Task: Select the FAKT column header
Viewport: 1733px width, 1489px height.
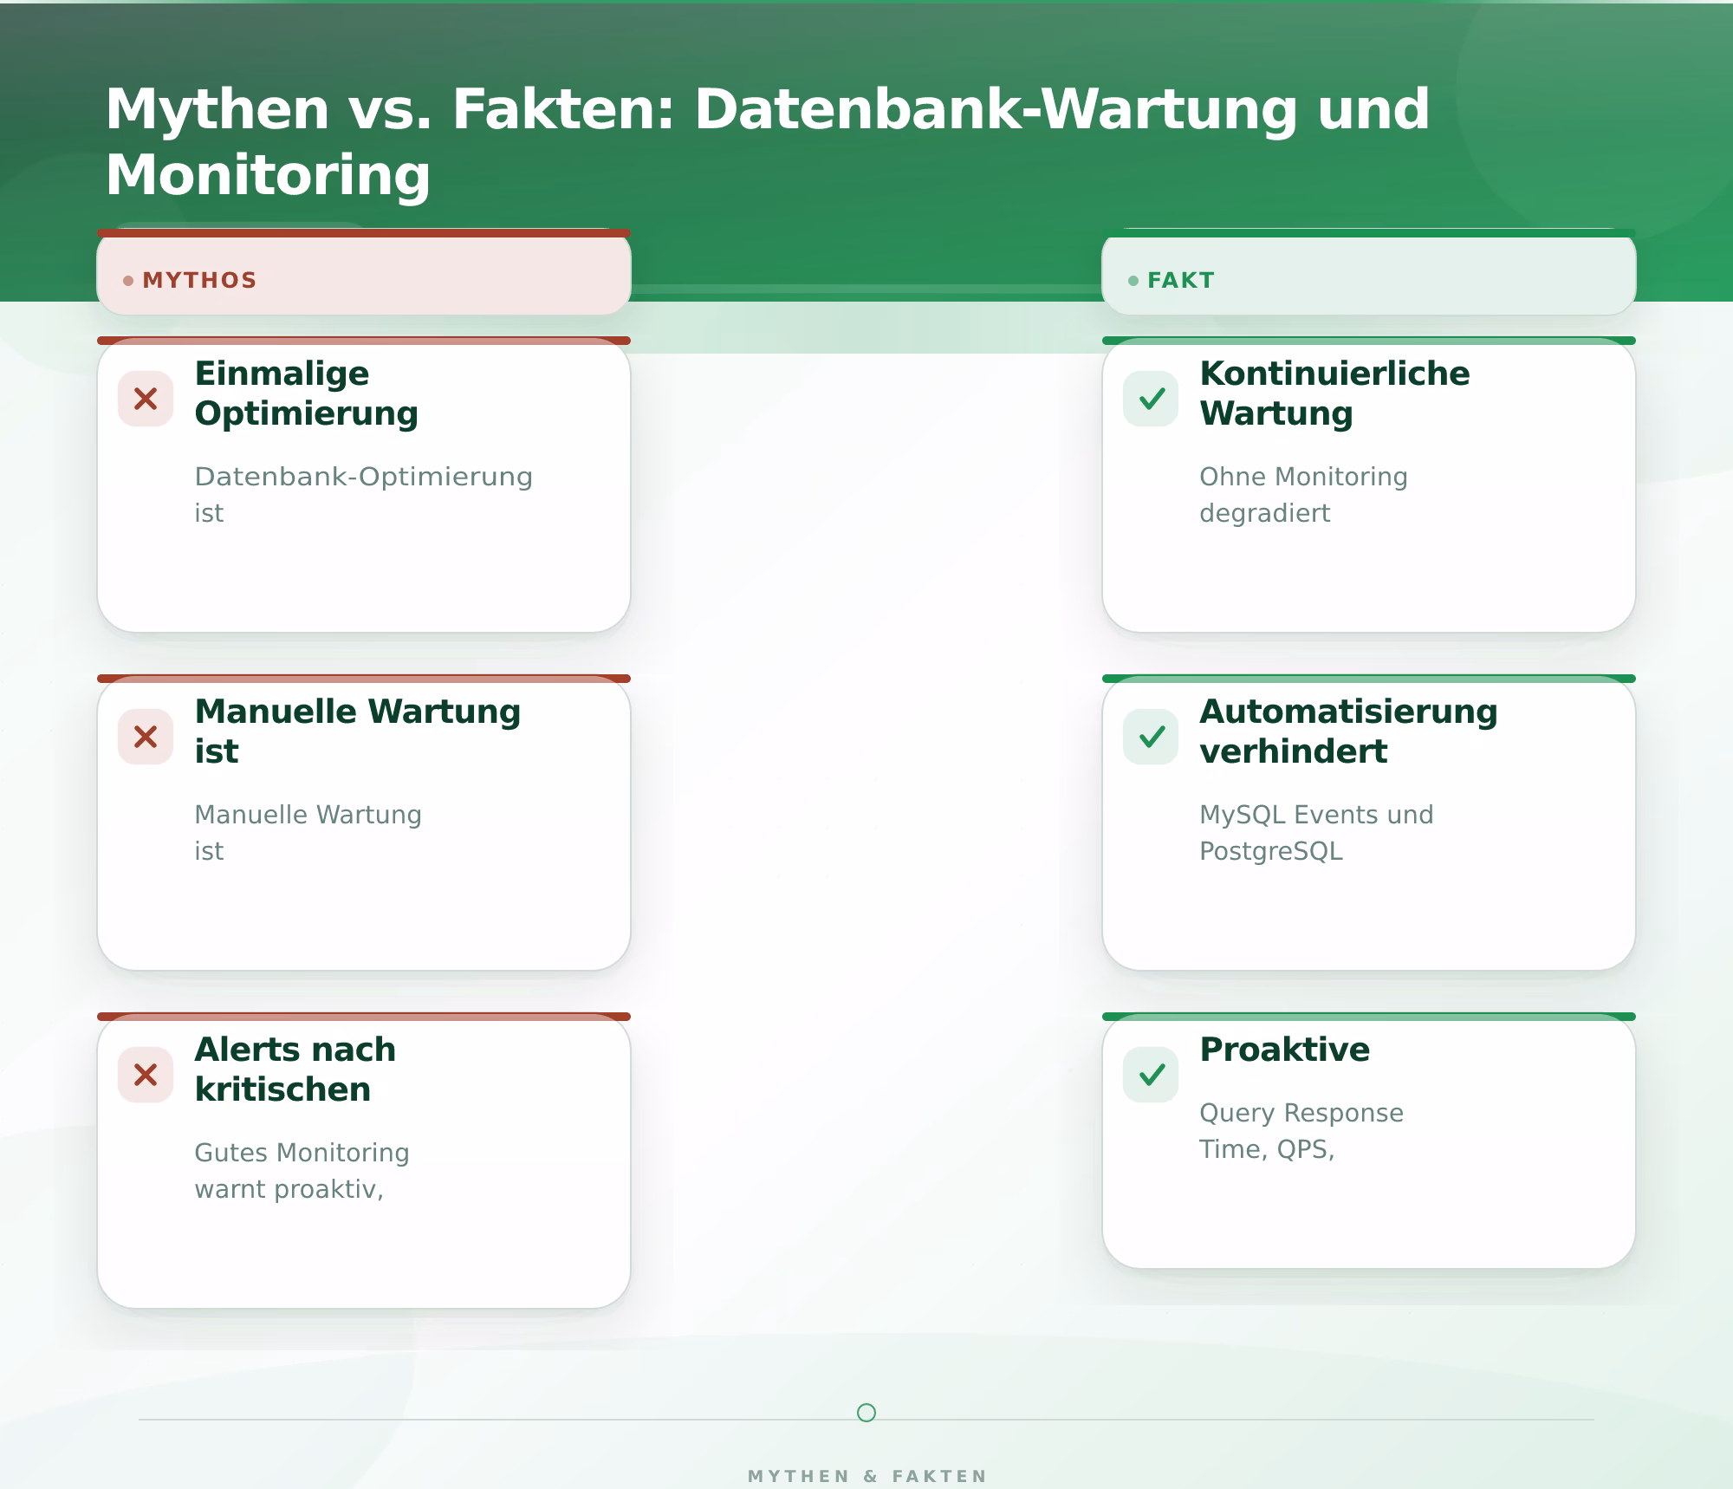Action: (1369, 272)
